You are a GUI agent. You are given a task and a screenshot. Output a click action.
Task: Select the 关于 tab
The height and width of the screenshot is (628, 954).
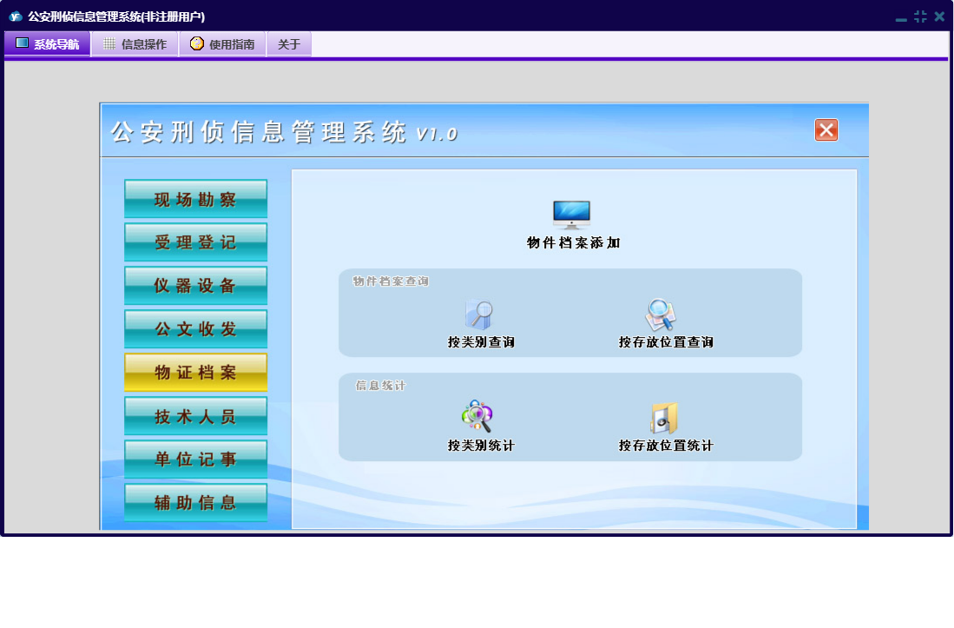point(289,44)
